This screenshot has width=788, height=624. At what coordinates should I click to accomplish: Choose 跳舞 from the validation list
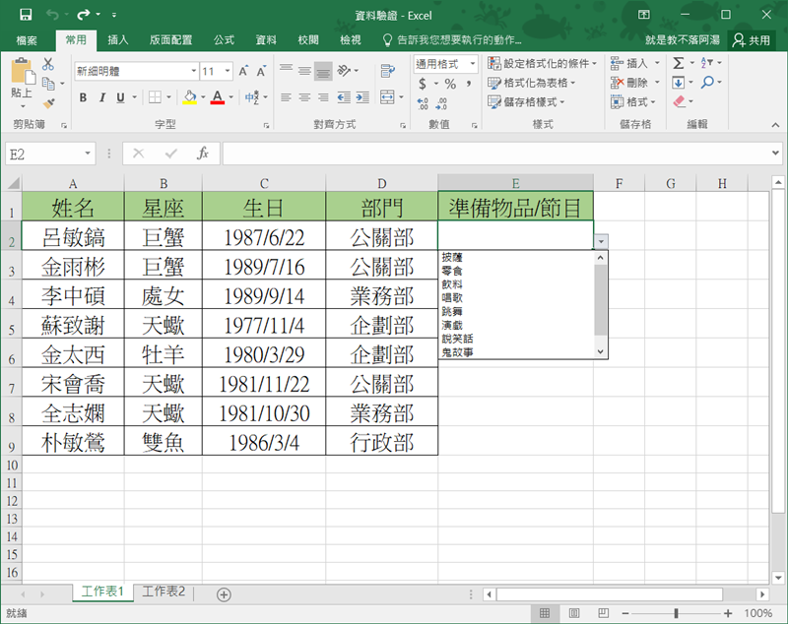point(452,310)
